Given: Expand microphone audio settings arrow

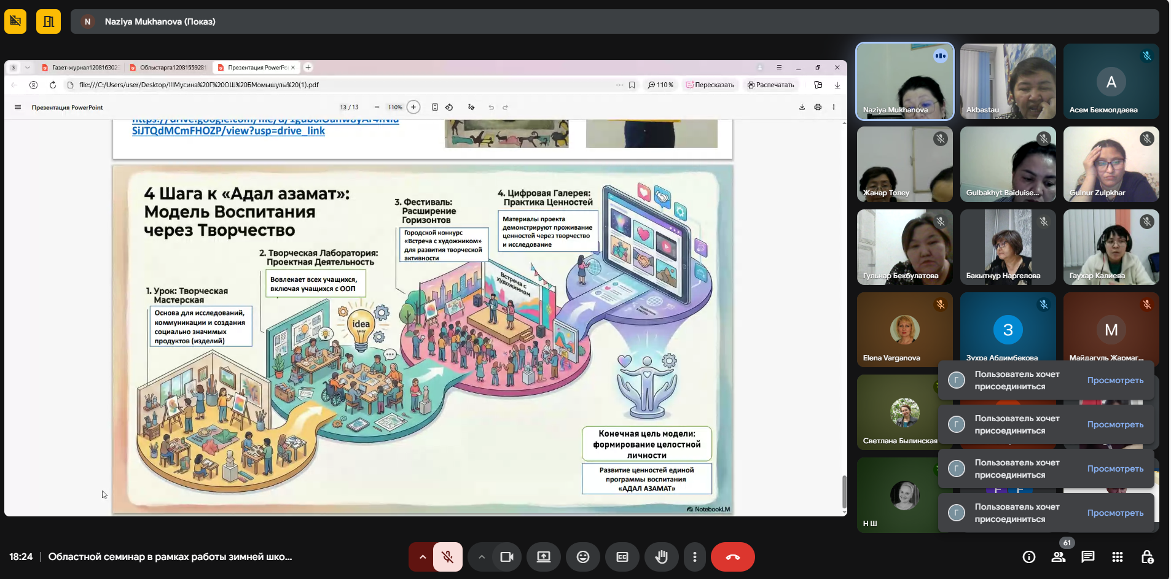Looking at the screenshot, I should (422, 557).
